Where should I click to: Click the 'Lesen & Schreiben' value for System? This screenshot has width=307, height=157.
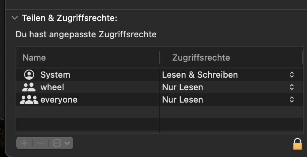click(x=200, y=75)
